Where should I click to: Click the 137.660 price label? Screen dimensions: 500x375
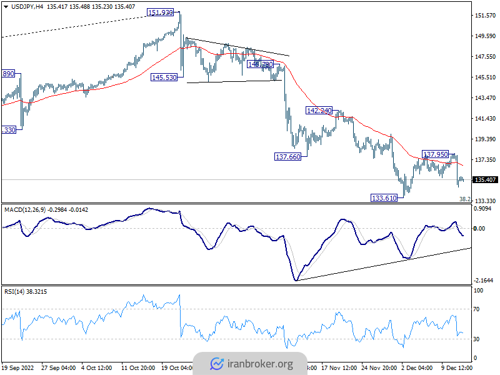point(288,156)
